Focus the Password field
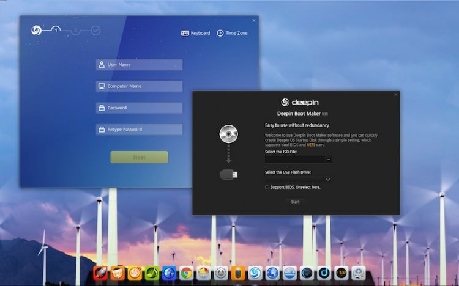The image size is (459, 286). point(140,108)
